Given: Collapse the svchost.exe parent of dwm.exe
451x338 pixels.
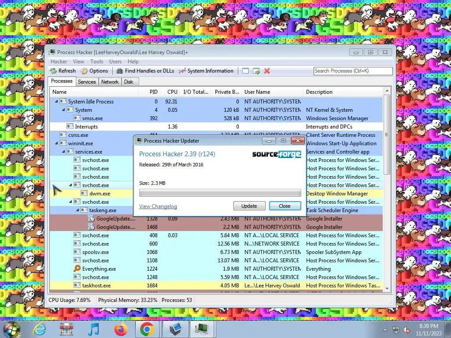Looking at the screenshot, I should (70, 185).
